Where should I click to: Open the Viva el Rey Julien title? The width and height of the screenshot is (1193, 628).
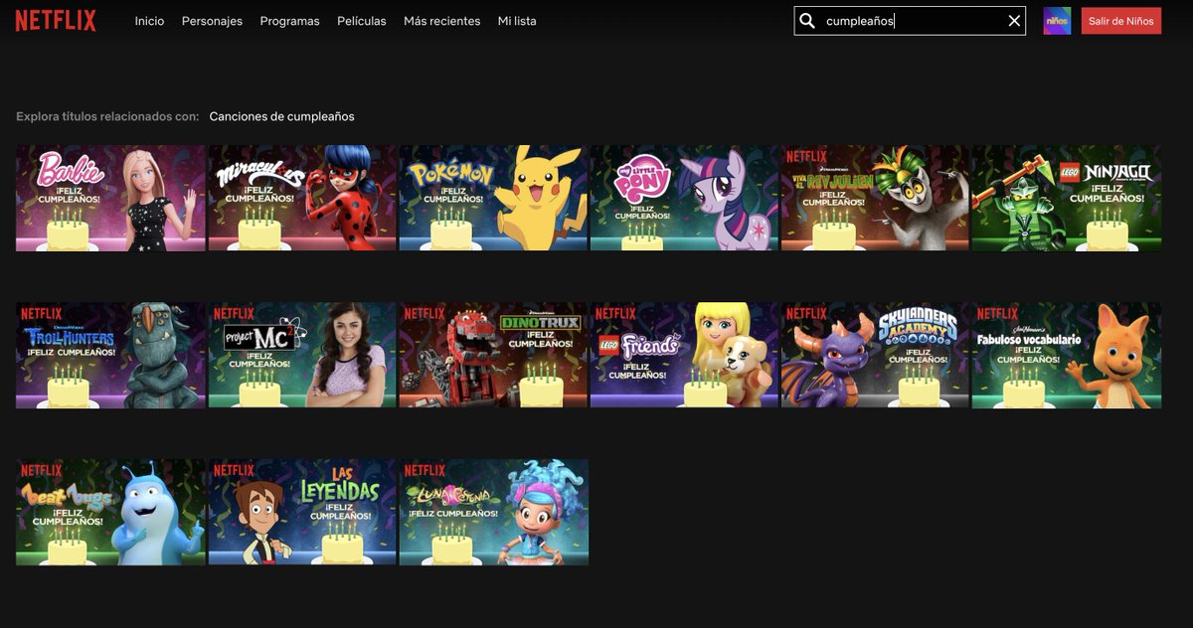[875, 199]
